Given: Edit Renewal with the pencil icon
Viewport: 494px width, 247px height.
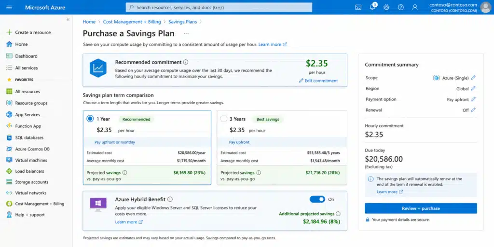Looking at the screenshot, I should pyautogui.click(x=473, y=110).
